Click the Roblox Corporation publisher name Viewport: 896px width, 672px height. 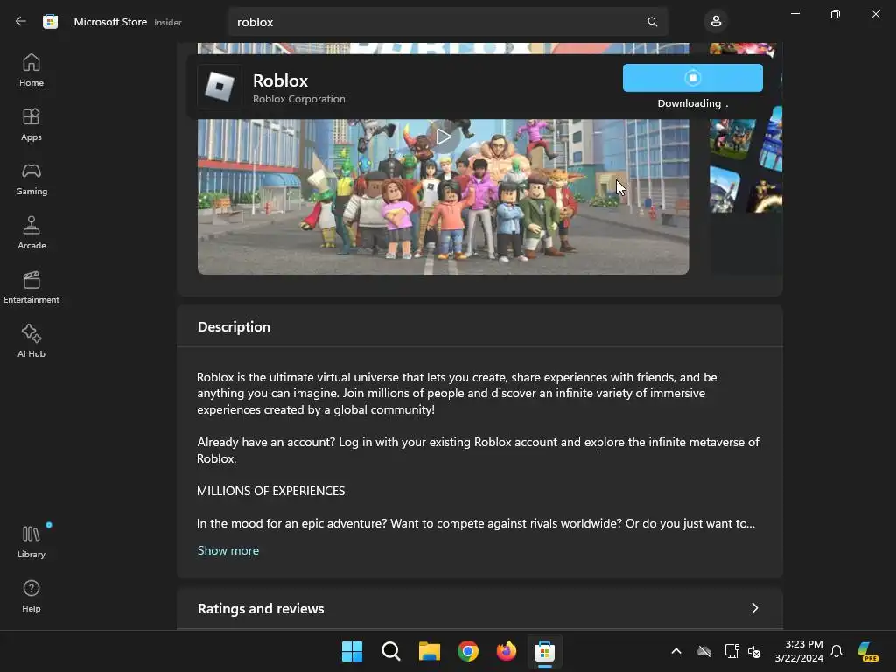click(299, 99)
